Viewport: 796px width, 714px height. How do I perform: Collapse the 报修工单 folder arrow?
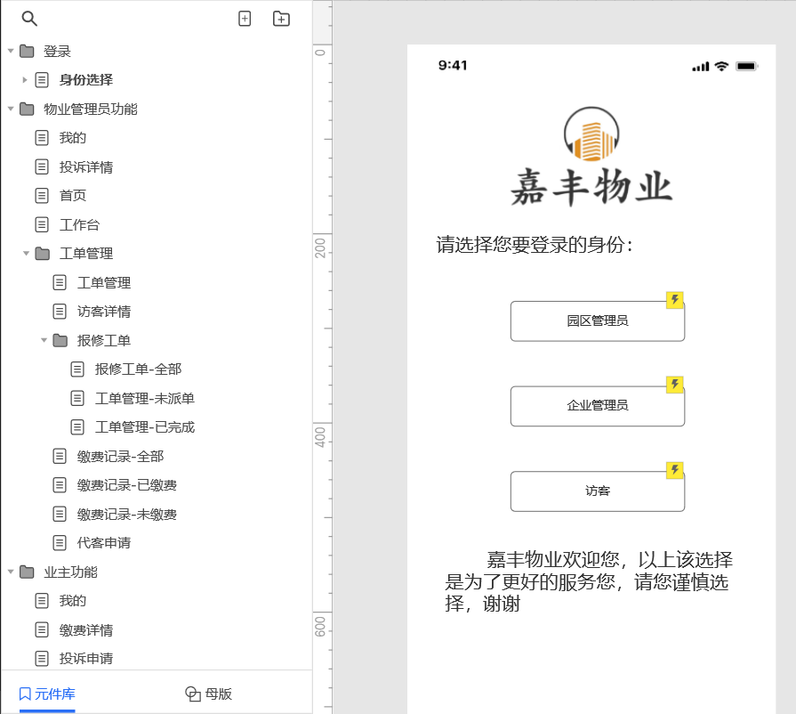44,340
